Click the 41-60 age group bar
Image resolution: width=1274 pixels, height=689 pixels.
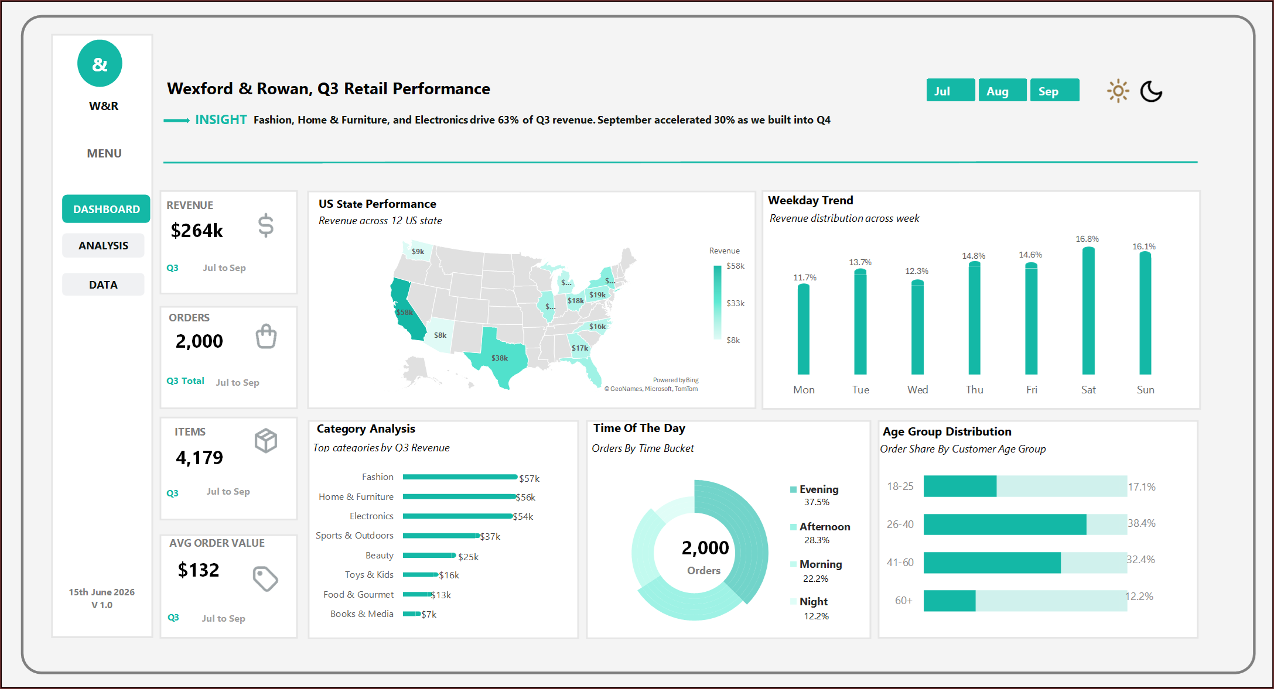992,562
